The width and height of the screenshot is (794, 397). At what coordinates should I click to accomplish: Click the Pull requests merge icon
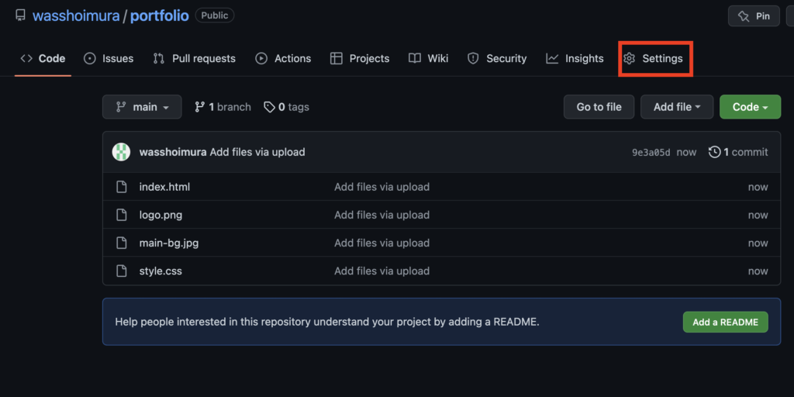point(158,59)
